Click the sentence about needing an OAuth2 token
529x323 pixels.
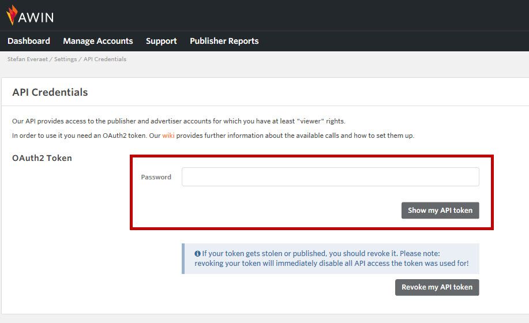[x=213, y=136]
